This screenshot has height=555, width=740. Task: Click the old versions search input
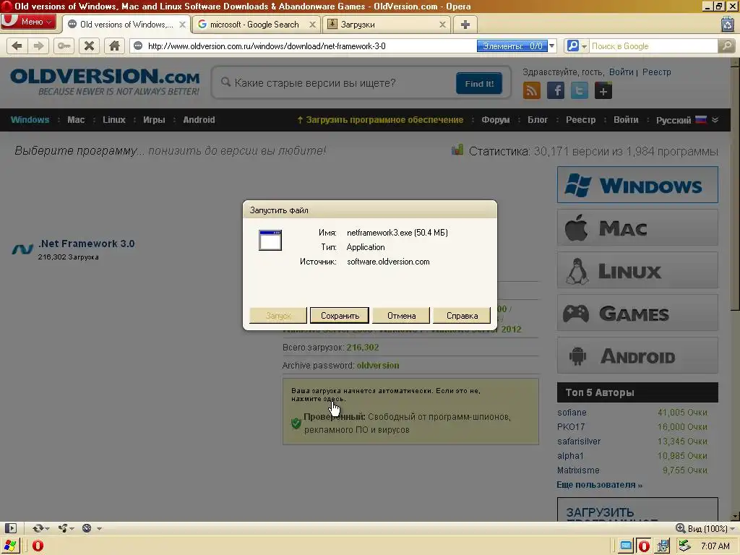click(x=333, y=83)
